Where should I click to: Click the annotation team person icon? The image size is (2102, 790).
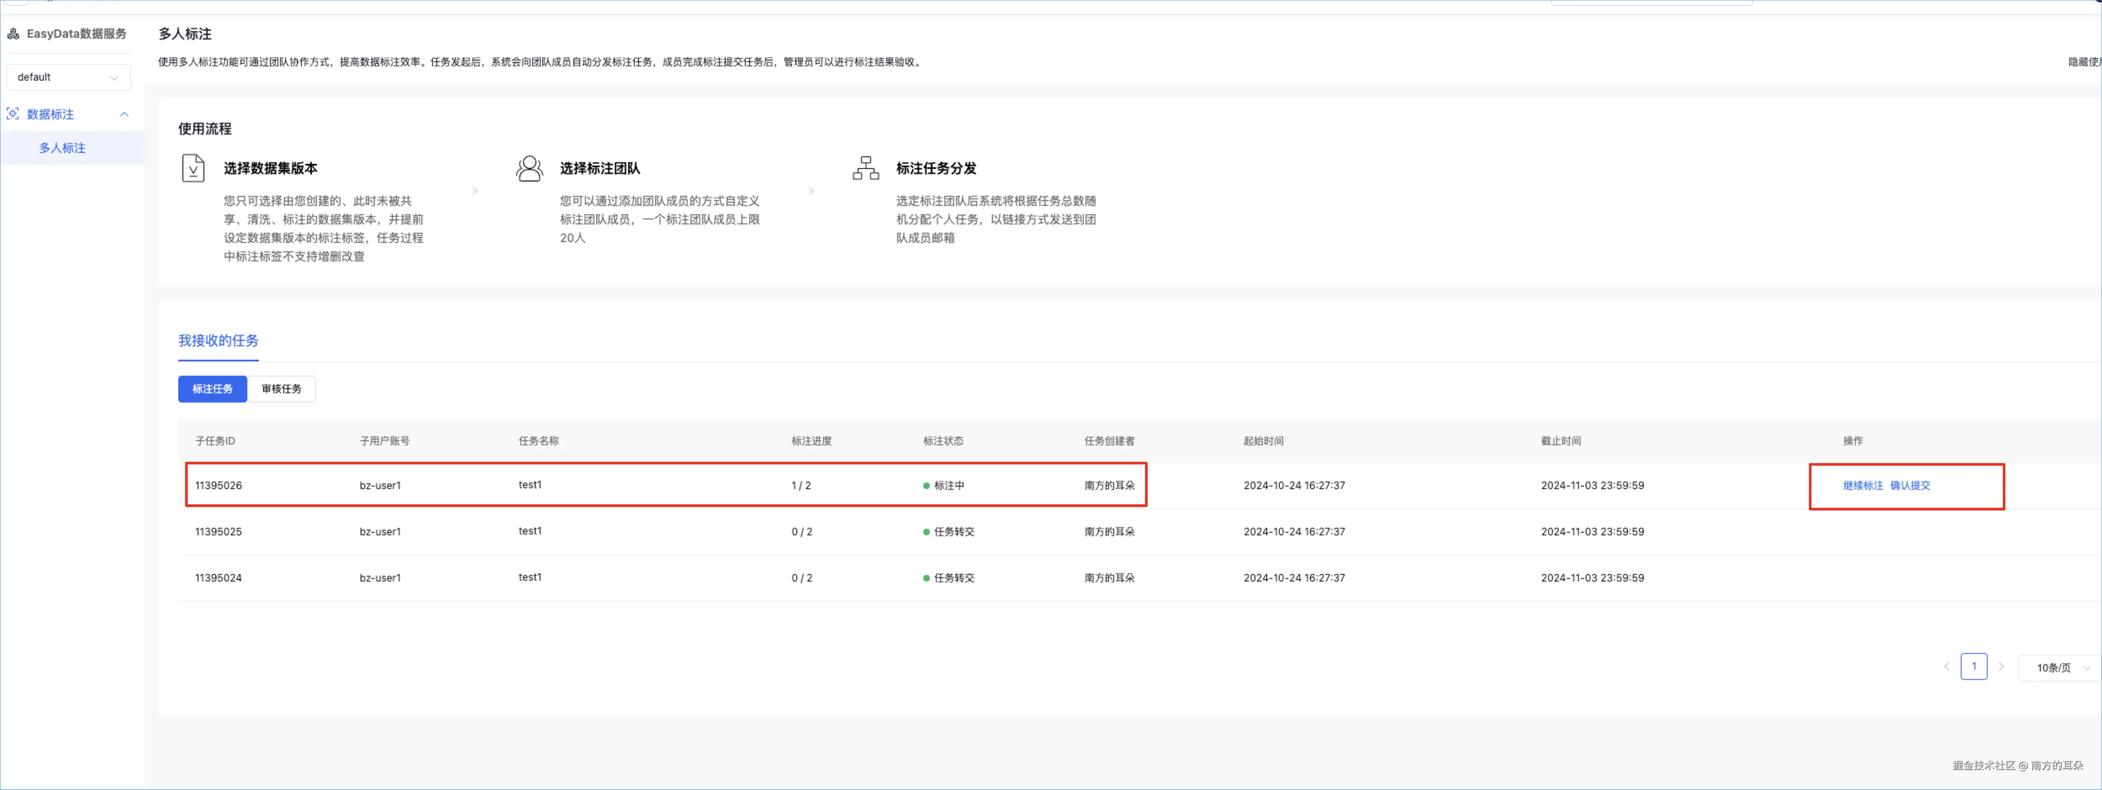pos(530,169)
